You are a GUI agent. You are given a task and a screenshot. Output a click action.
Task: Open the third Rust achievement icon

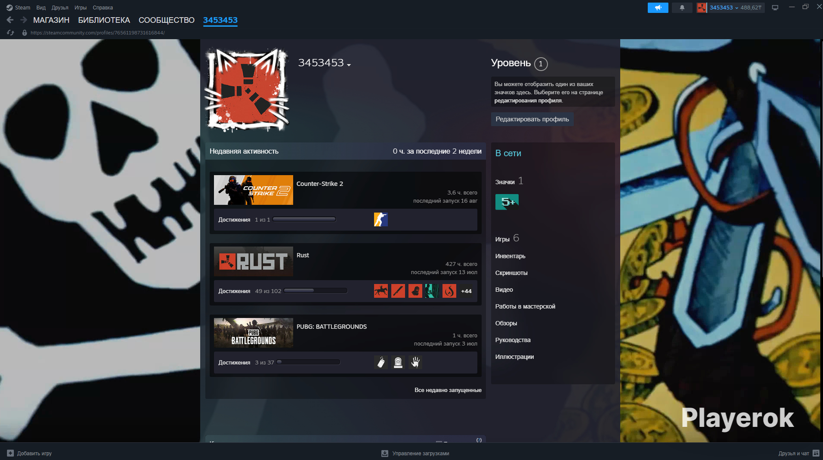(415, 291)
